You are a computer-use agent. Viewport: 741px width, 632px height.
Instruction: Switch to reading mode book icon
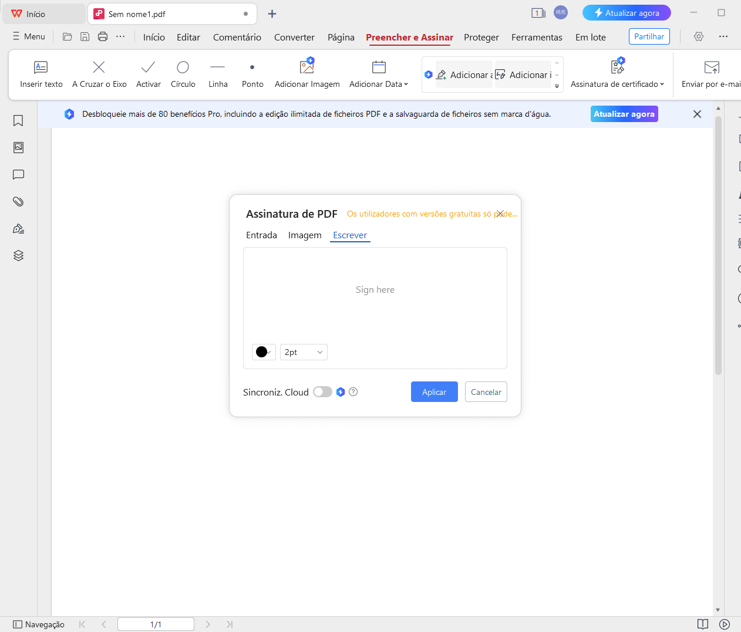coord(703,624)
